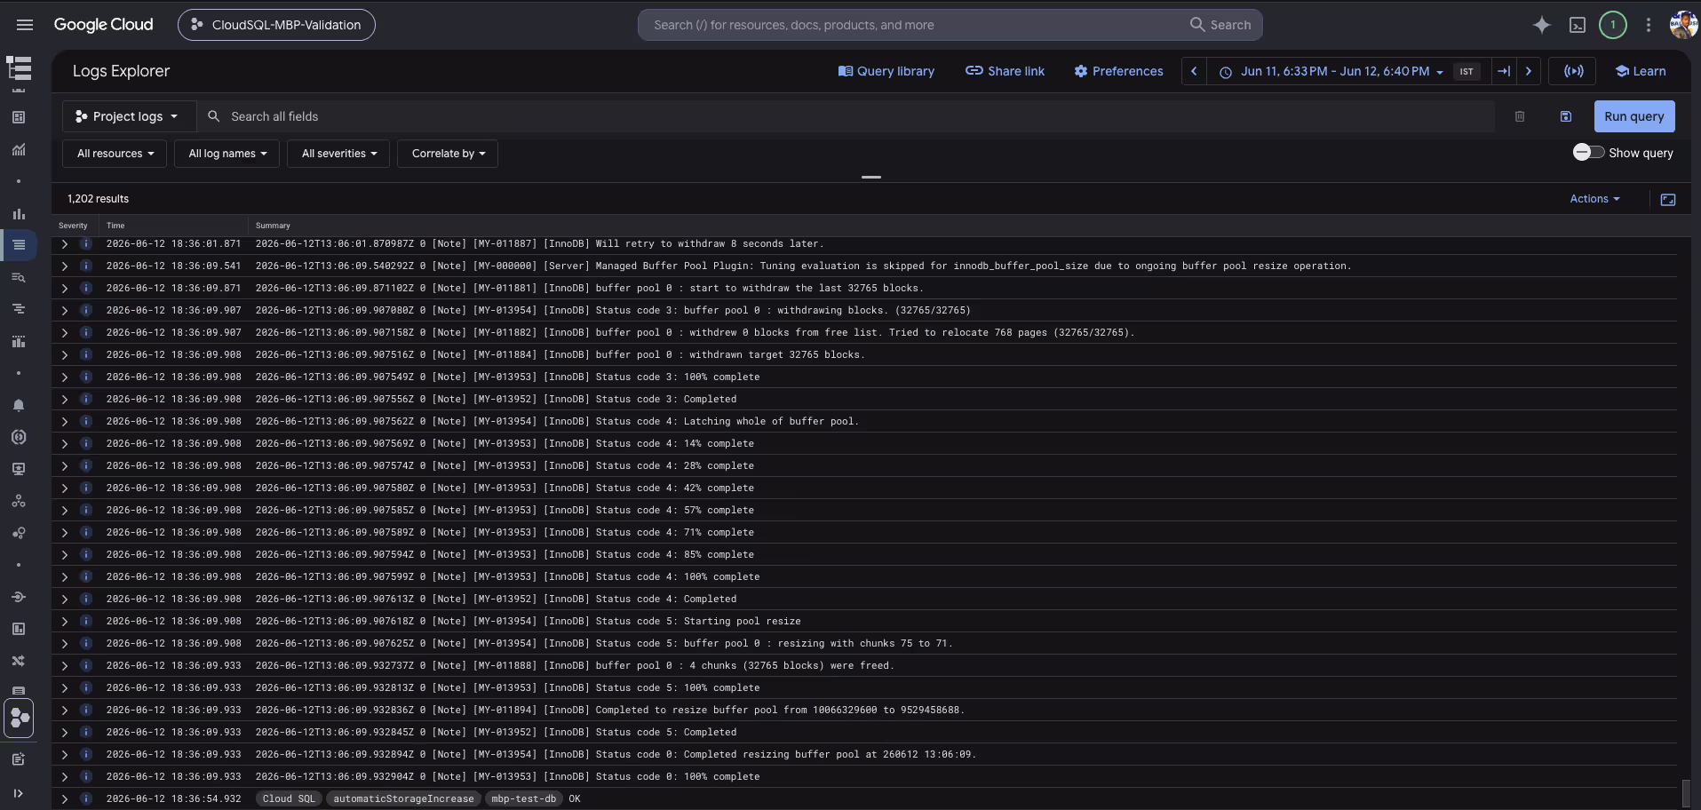Click the Google Cloud logo
Viewport: 1701px width, 810px height.
(x=103, y=25)
